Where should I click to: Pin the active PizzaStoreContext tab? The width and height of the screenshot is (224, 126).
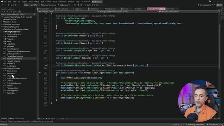tap(161, 9)
